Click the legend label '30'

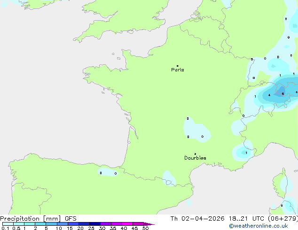coord(102,228)
